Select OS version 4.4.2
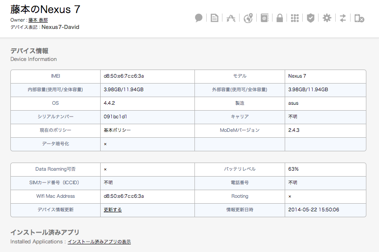The width and height of the screenshot is (379, 252). 109,103
